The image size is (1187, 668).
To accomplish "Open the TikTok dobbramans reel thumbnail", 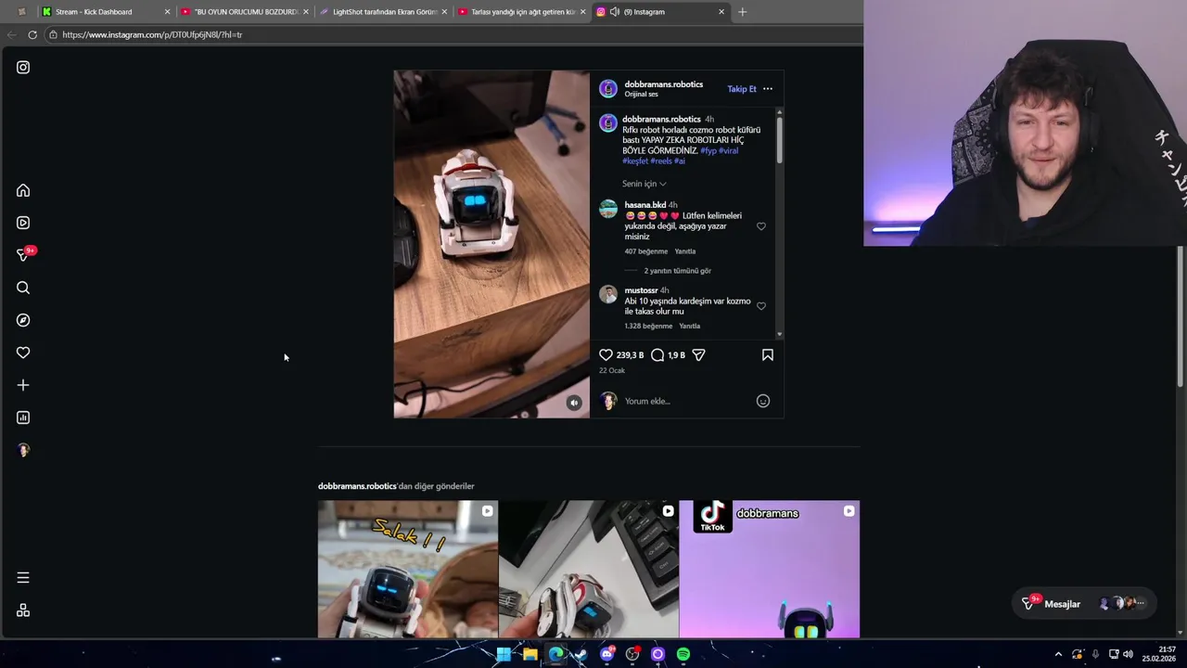I will pyautogui.click(x=770, y=569).
